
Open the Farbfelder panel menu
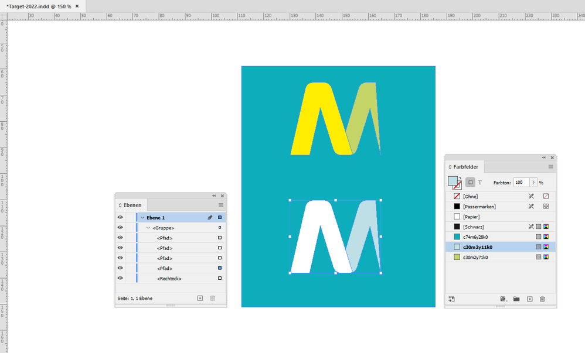tap(550, 167)
